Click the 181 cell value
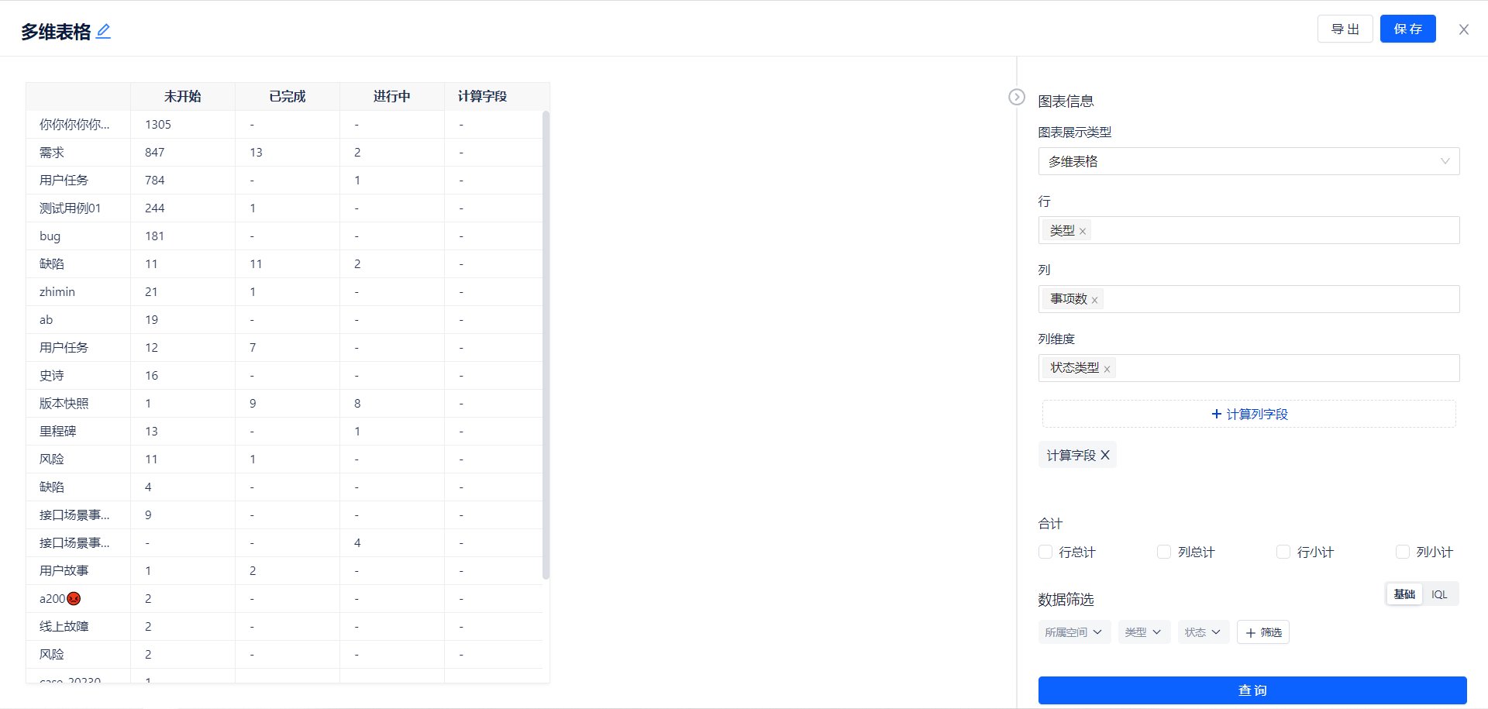Screen dimensions: 1488x709 155,236
